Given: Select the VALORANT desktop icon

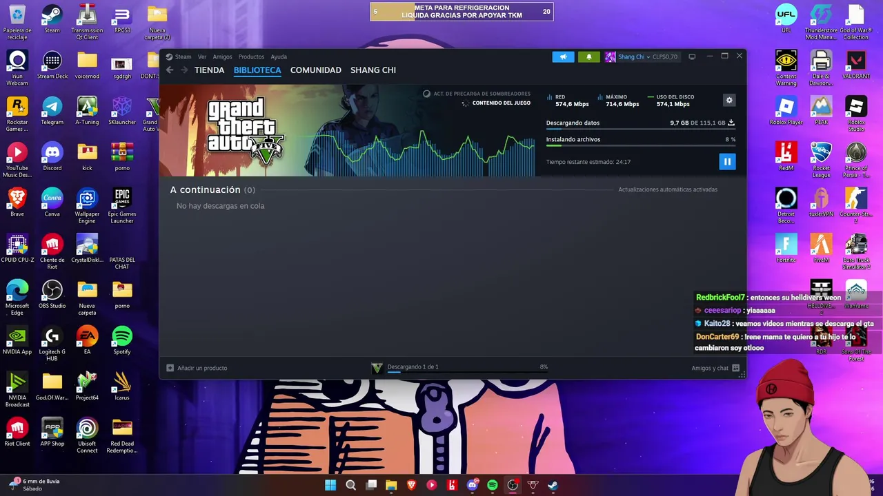Looking at the screenshot, I should [856, 65].
